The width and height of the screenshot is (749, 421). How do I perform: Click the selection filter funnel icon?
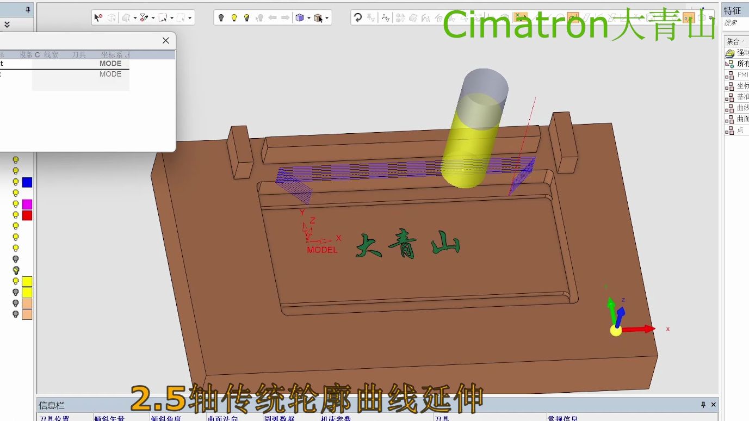144,18
